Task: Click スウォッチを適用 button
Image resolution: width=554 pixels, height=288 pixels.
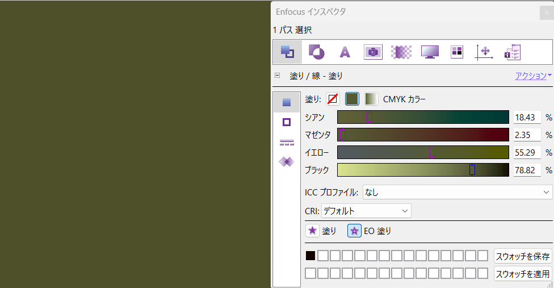Action: click(523, 274)
